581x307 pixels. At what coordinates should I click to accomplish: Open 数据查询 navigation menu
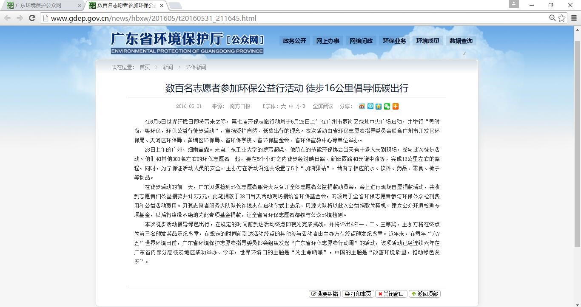[x=461, y=41]
